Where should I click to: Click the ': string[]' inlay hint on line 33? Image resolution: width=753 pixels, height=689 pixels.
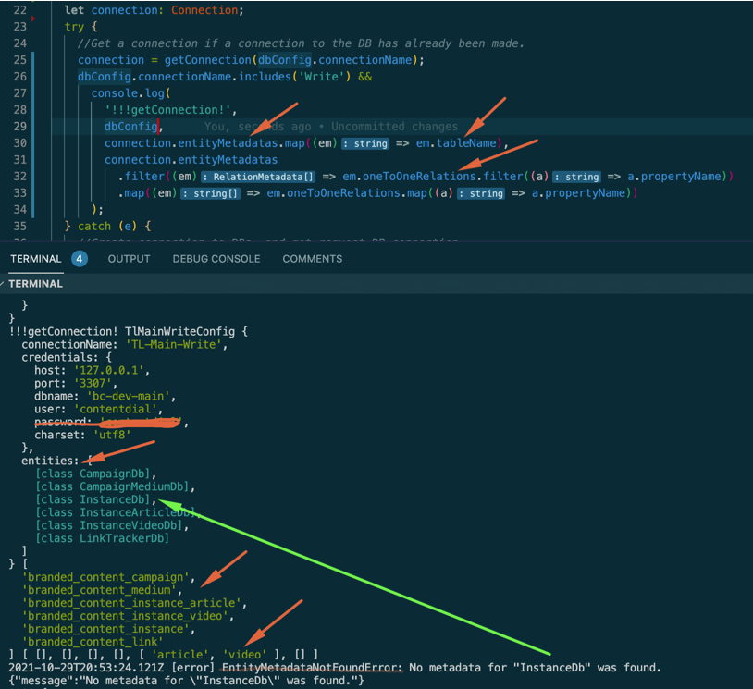click(210, 193)
